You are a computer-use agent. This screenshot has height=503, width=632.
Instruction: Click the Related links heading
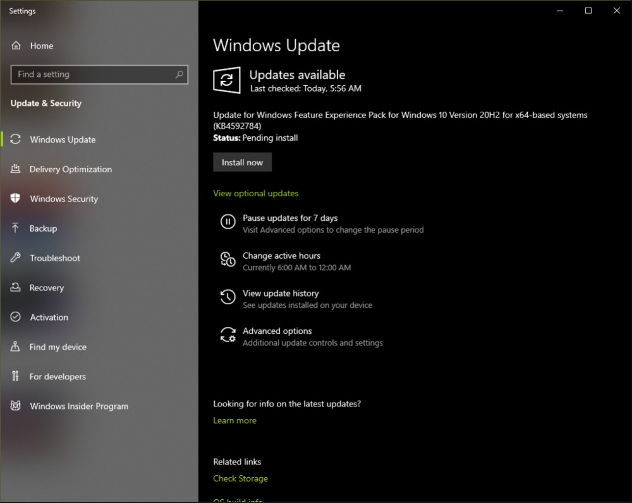pos(237,462)
